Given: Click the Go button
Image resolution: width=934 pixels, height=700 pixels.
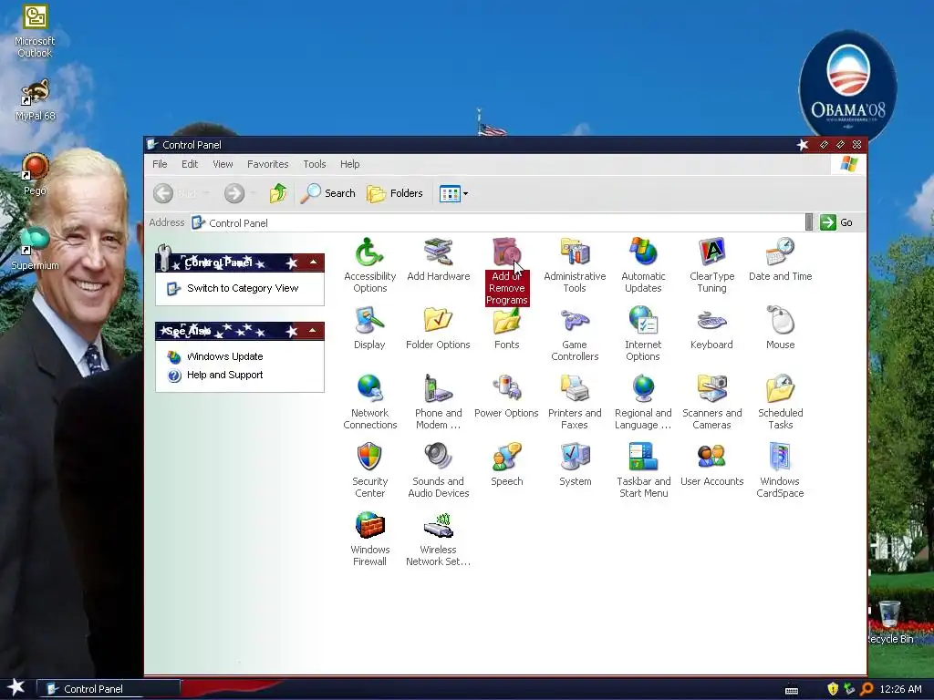Looking at the screenshot, I should pyautogui.click(x=837, y=222).
